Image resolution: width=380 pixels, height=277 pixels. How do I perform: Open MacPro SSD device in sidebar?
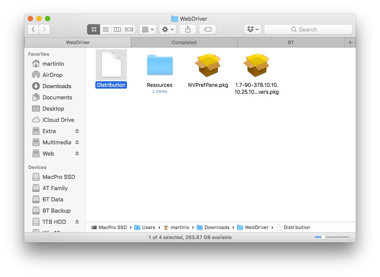coord(54,177)
